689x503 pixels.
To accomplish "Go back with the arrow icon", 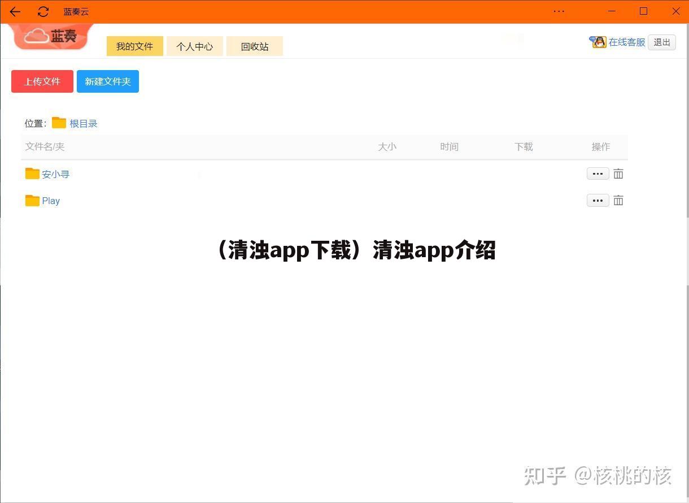I will [15, 11].
